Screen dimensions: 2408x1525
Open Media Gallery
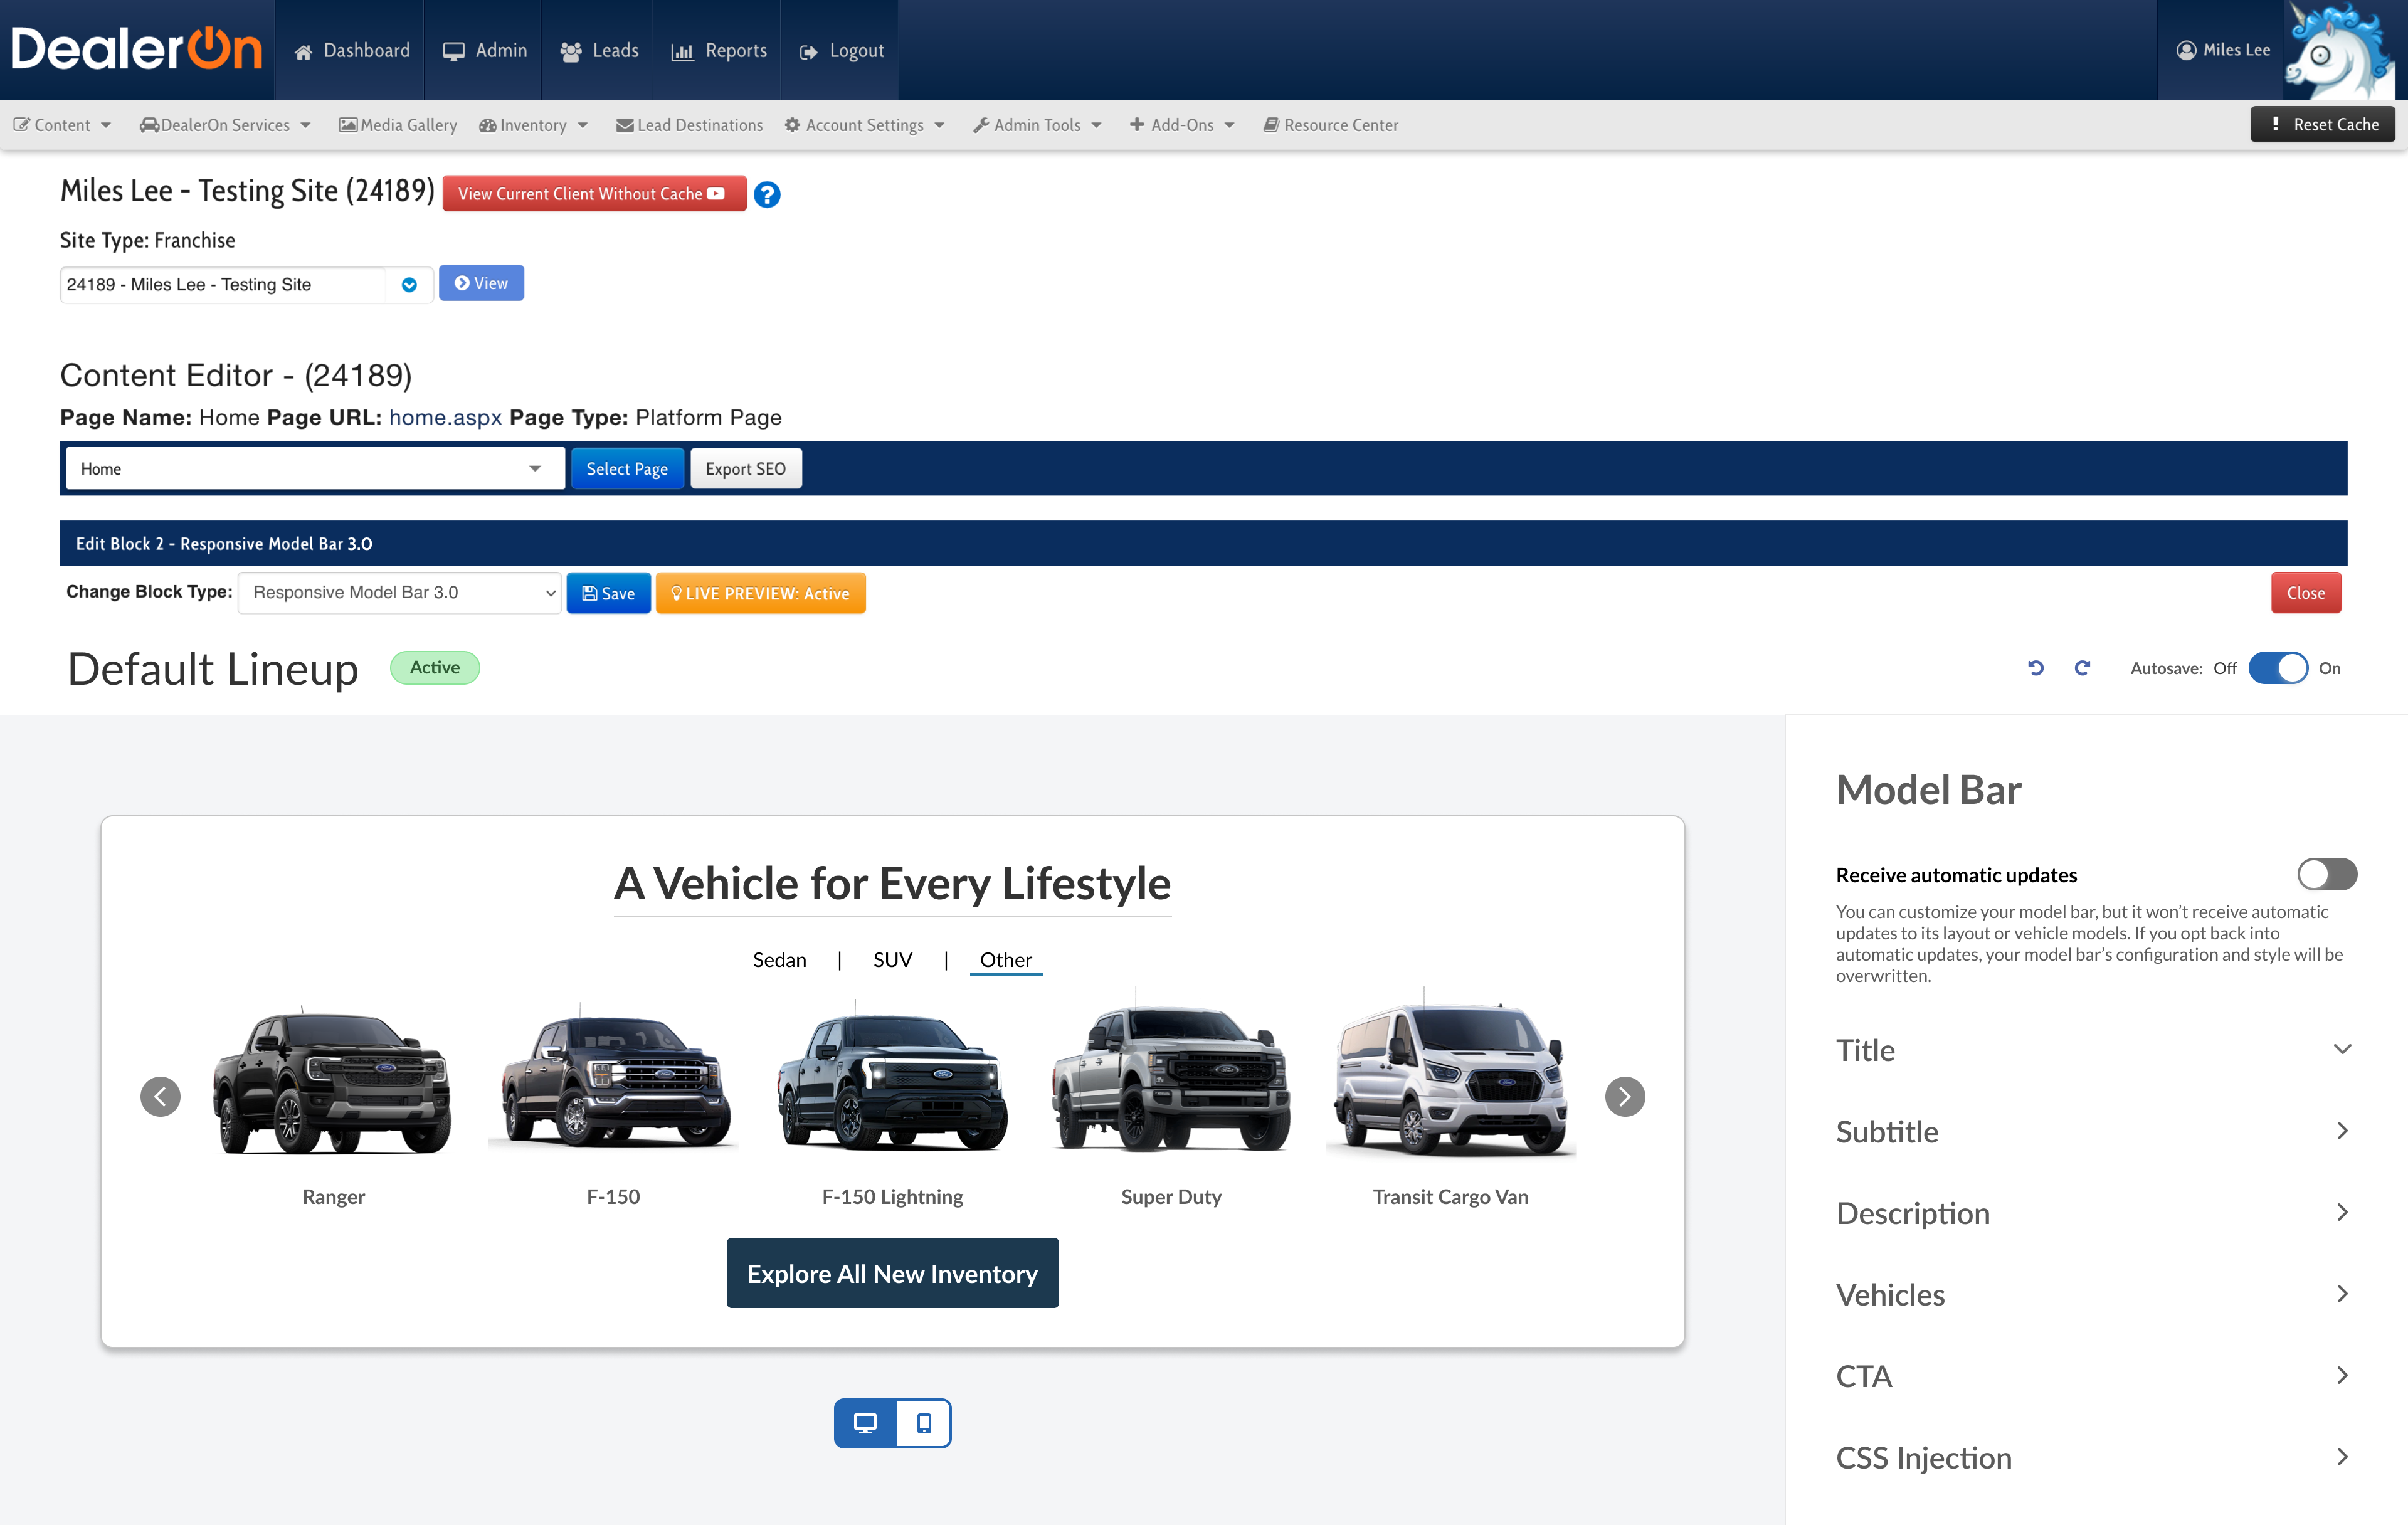(x=398, y=125)
